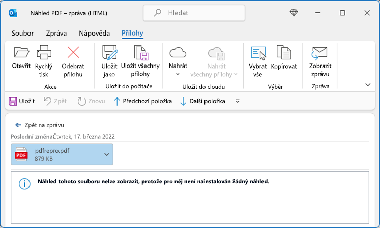Click the Uložit quick access button

pos(22,101)
